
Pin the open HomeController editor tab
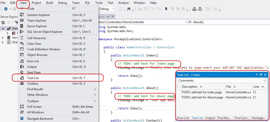point(108,17)
